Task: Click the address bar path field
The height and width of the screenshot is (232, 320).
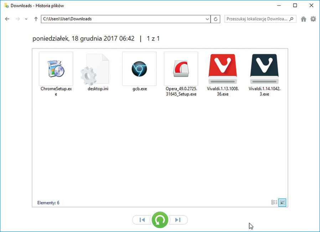Action: point(123,19)
